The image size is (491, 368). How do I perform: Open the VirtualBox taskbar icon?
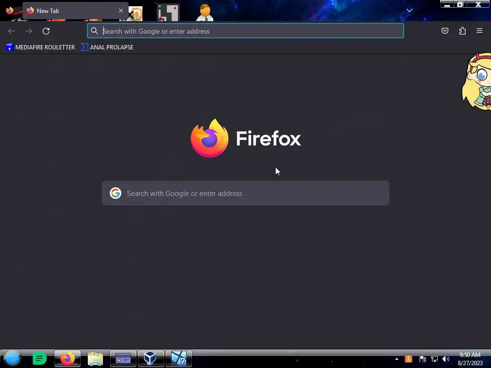click(151, 358)
